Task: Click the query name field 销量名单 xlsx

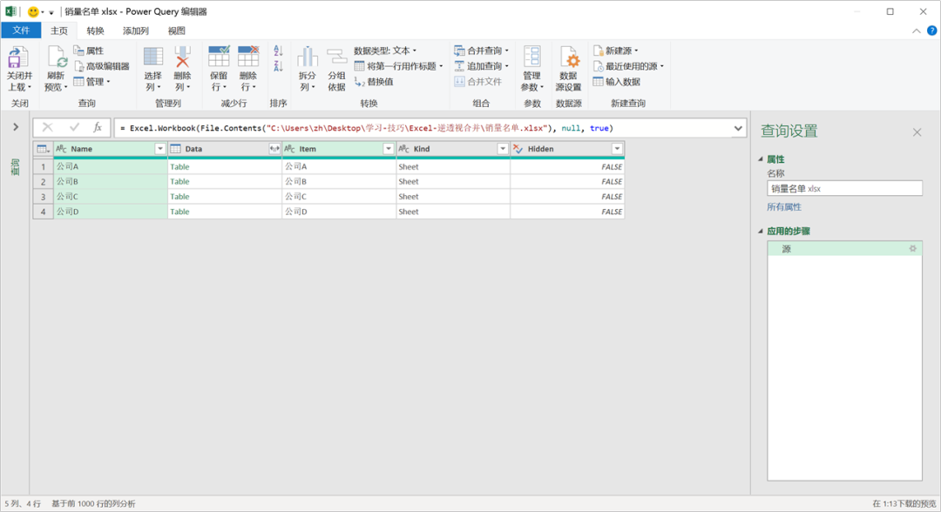Action: pyautogui.click(x=843, y=188)
